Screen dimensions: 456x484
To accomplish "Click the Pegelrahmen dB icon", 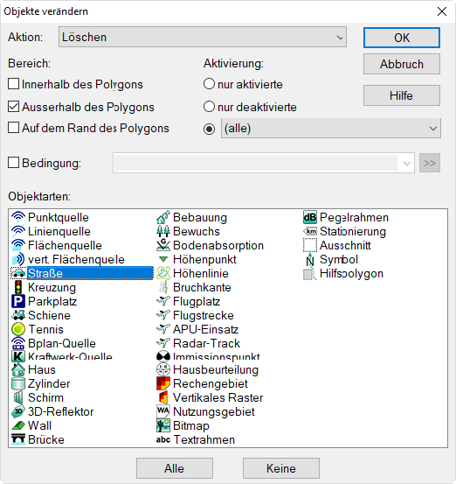I will pyautogui.click(x=309, y=217).
